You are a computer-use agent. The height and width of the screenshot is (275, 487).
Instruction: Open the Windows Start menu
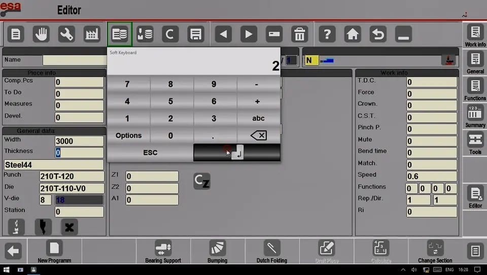[x=6, y=270]
